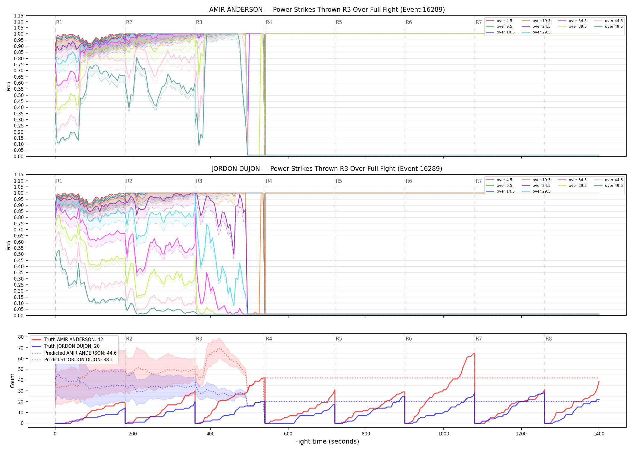Screen dimensions: 633x452
Task: Select 'Predicted JORDON DUJON: 38.1' legend entry
Action: 72,360
